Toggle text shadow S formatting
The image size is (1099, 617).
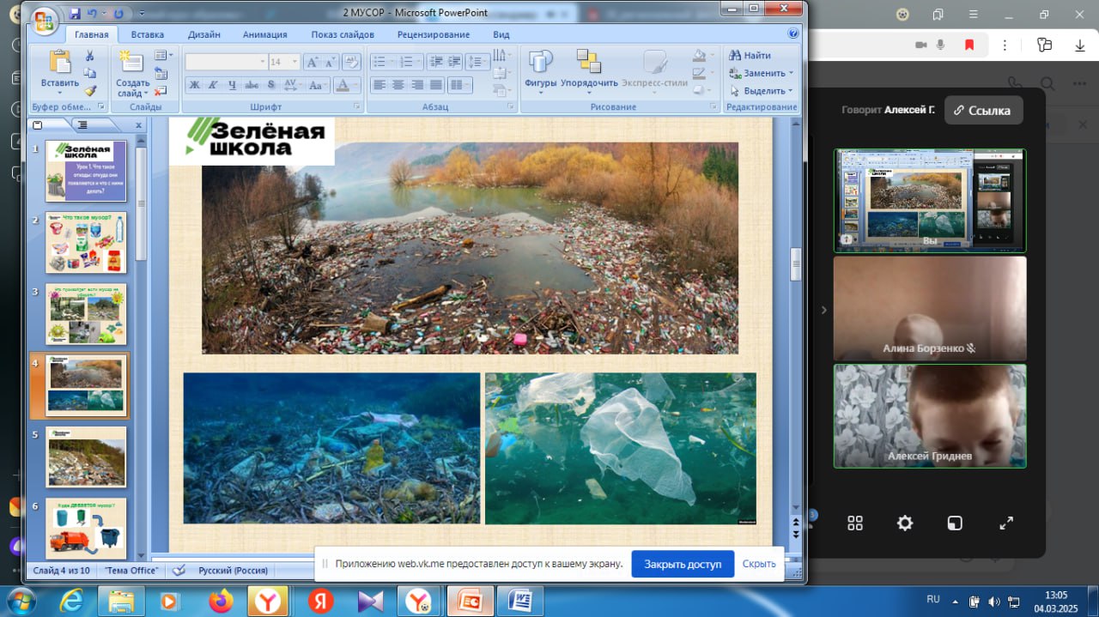coord(270,85)
